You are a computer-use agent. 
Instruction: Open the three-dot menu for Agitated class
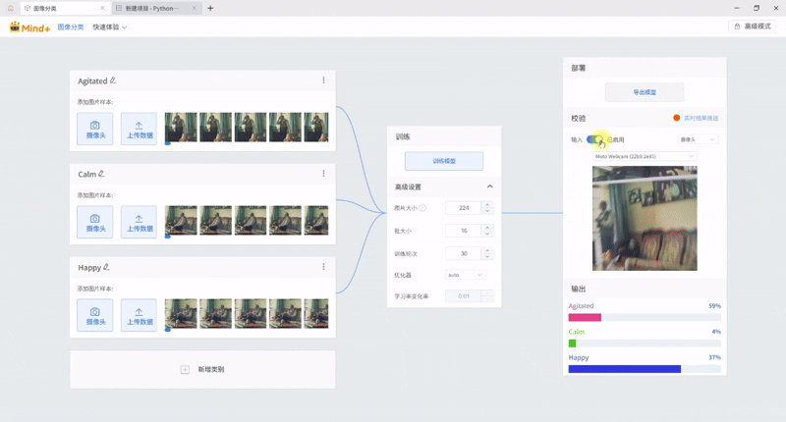point(323,80)
